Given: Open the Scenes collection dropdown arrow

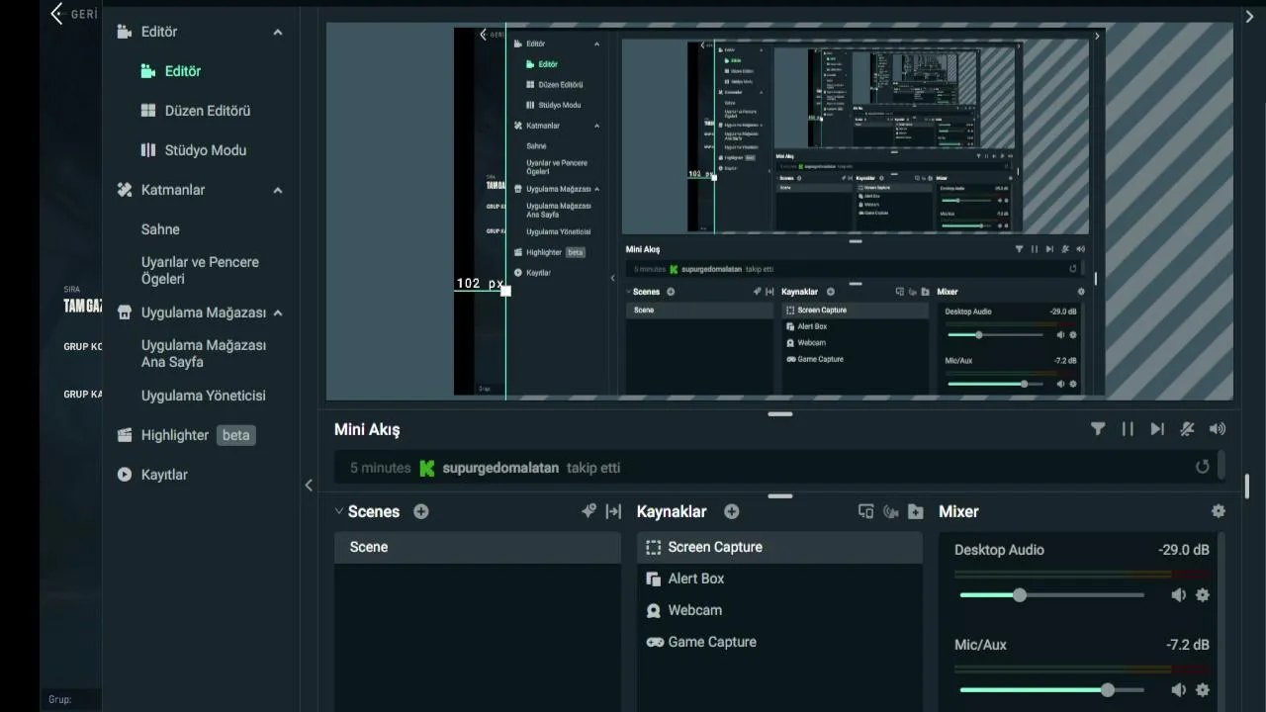Looking at the screenshot, I should coord(339,511).
